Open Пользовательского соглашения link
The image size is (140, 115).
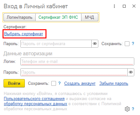[x=34, y=99]
